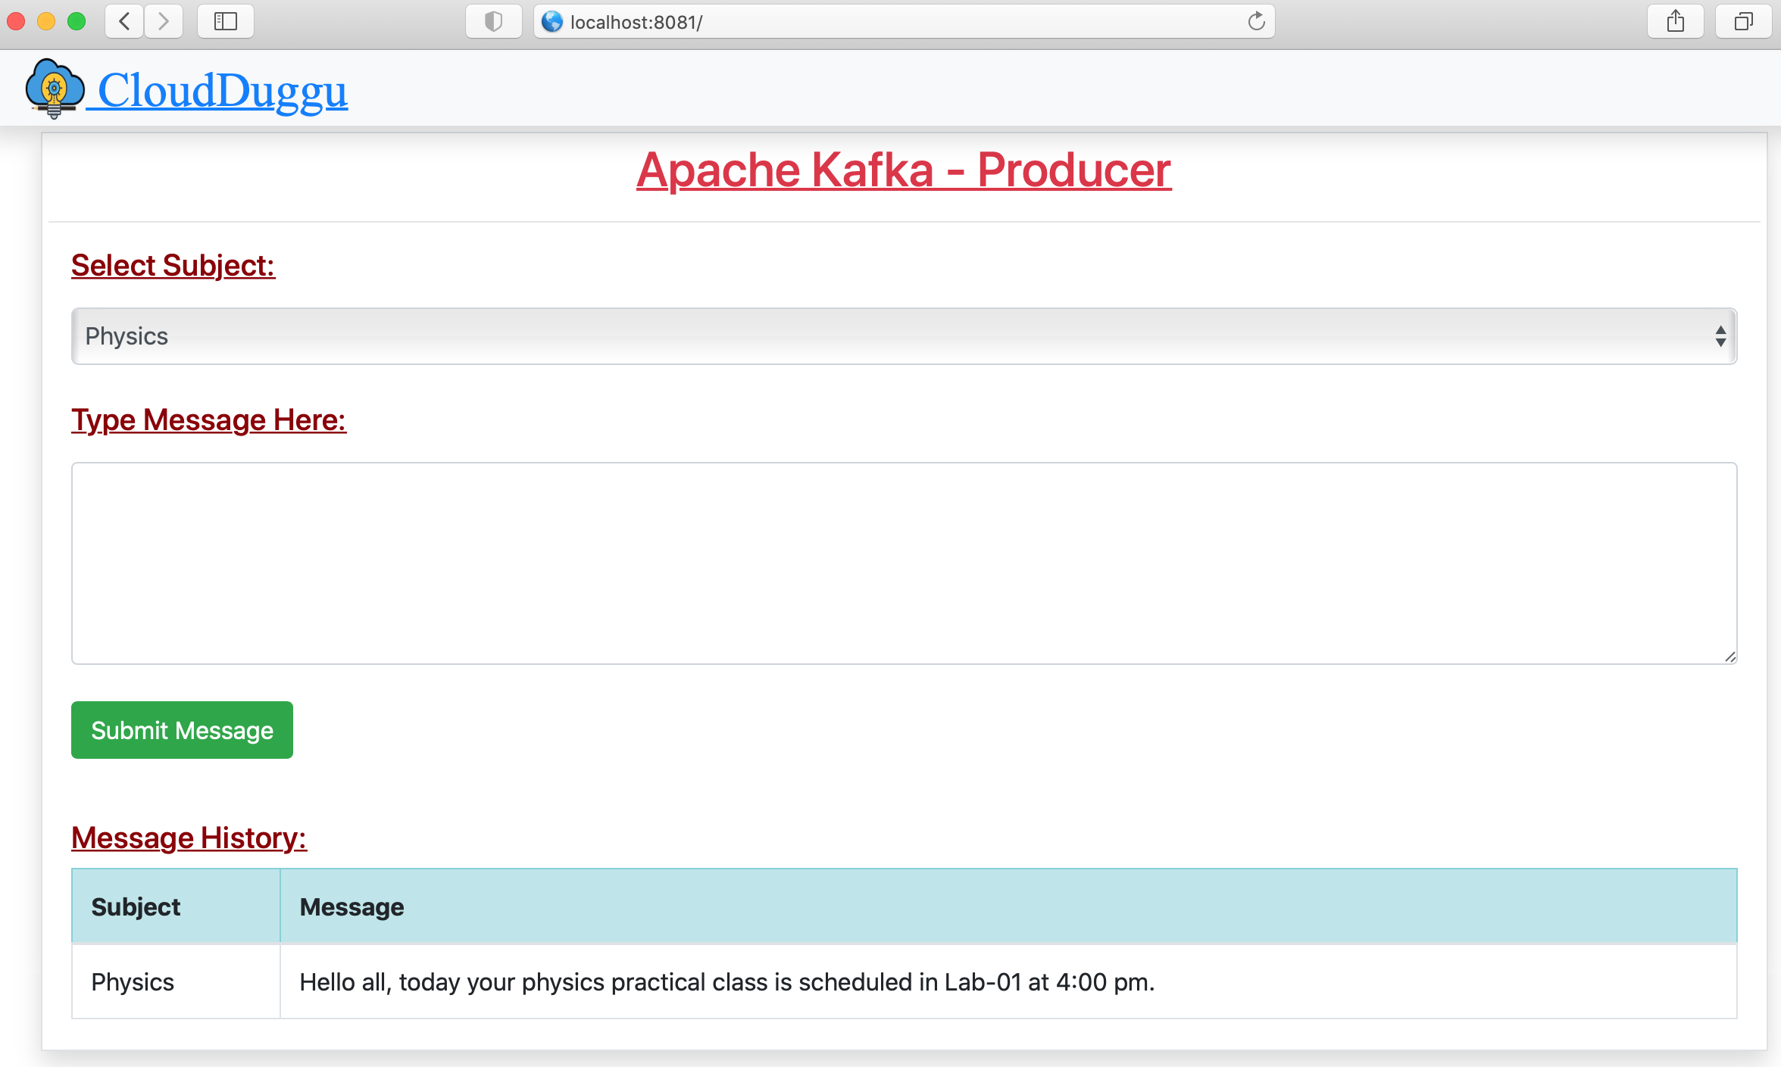Click the CloudDuggu cloud logo
1781x1067 pixels.
pos(55,89)
